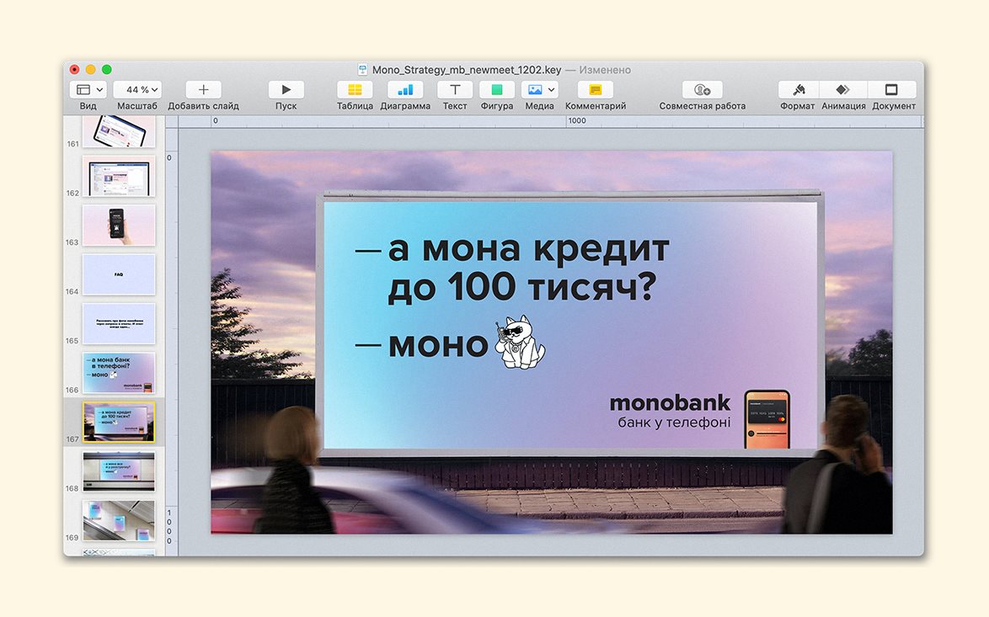989x617 pixels.
Task: Select slide 167 highlighted thumbnail
Action: pyautogui.click(x=119, y=422)
